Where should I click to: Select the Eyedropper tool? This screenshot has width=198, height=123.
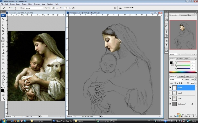[3, 79]
